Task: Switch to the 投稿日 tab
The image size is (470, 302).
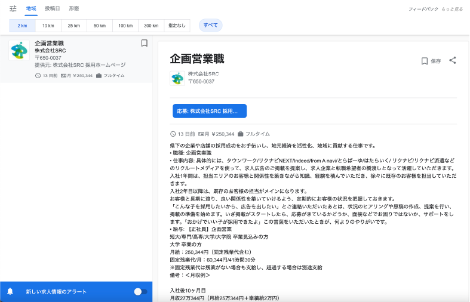Action: coord(53,8)
